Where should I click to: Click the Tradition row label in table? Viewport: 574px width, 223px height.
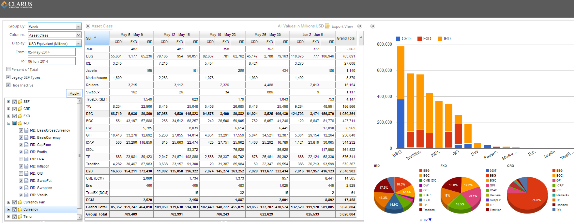coord(93,164)
